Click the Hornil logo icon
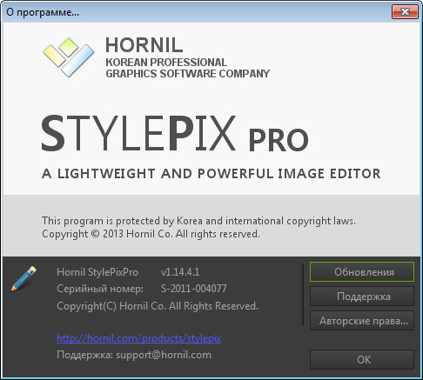The width and height of the screenshot is (423, 380). (69, 57)
